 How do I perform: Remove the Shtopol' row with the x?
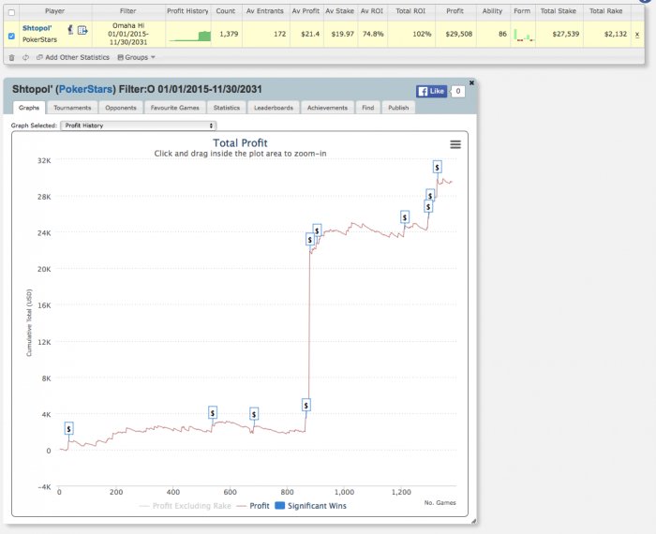click(x=637, y=34)
